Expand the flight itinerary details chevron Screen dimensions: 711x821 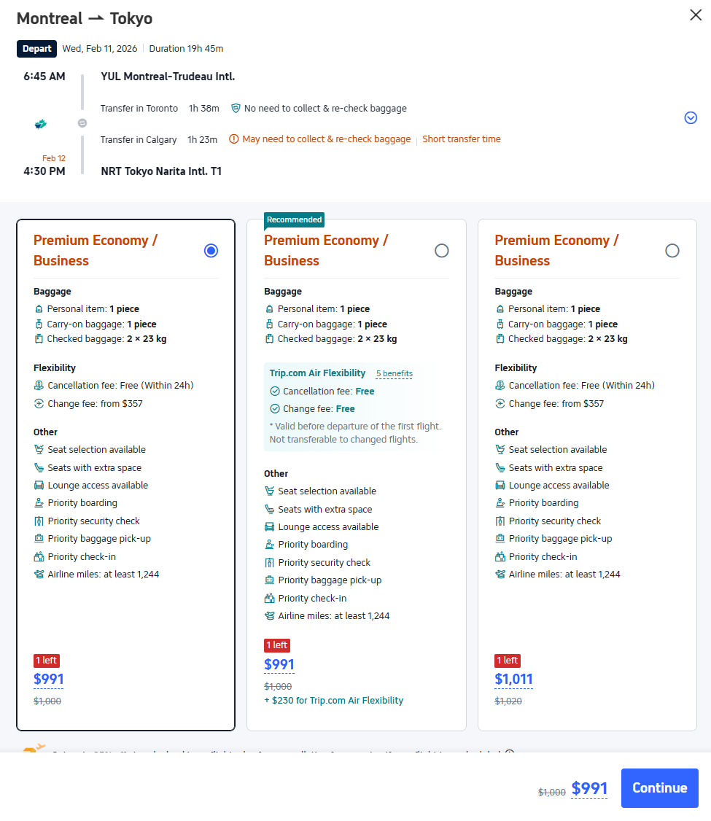pos(691,118)
